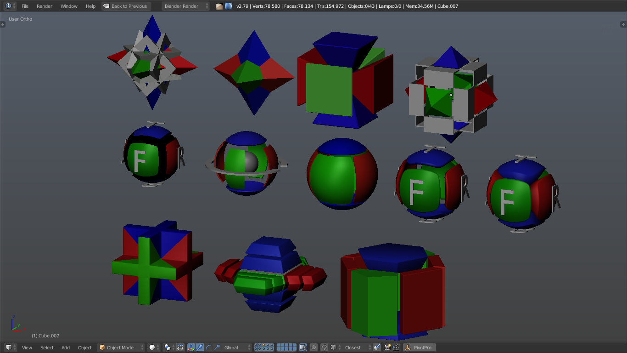Toggle the 3D manipulator axes widget

(191, 347)
